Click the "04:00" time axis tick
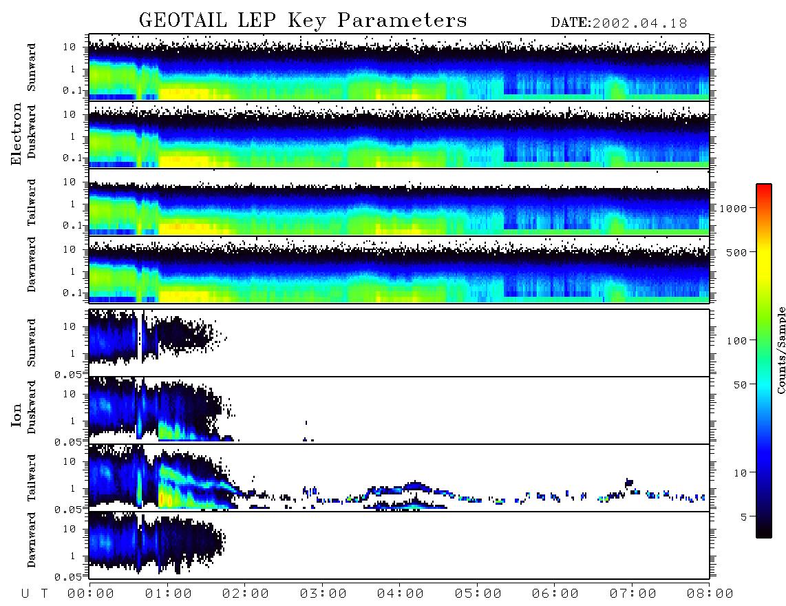Screen dimensions: 786x606 401,594
